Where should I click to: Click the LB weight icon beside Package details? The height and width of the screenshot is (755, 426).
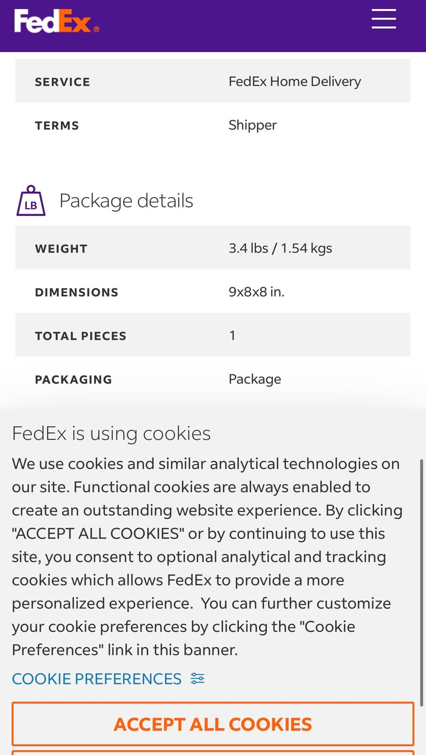click(31, 201)
